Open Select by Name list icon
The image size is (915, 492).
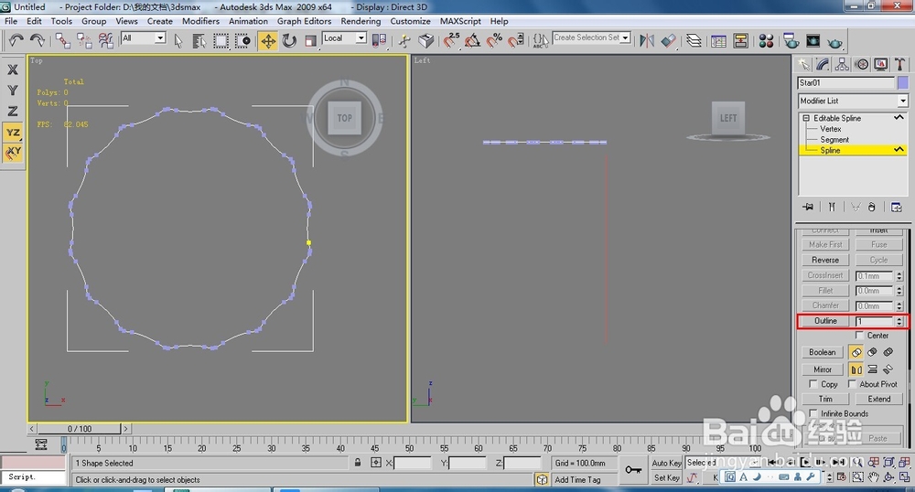click(x=199, y=41)
